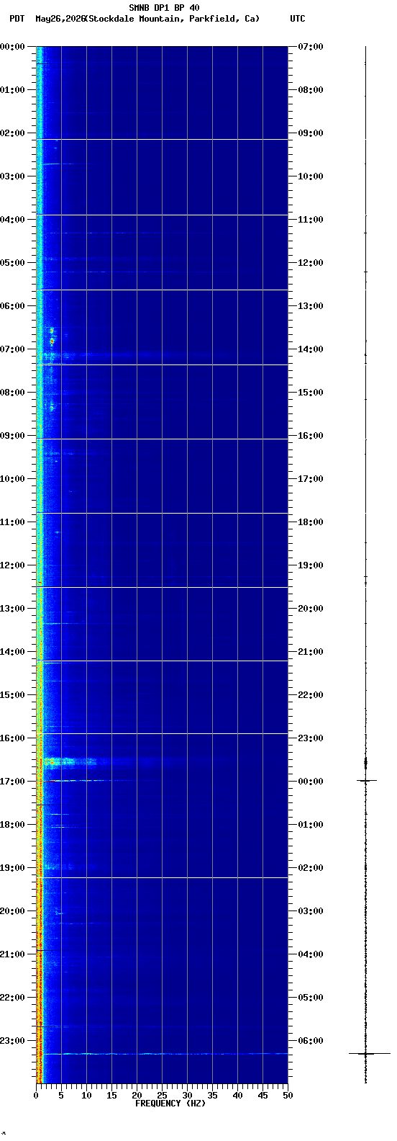Click the UTC axis label 00:00

click(x=311, y=782)
